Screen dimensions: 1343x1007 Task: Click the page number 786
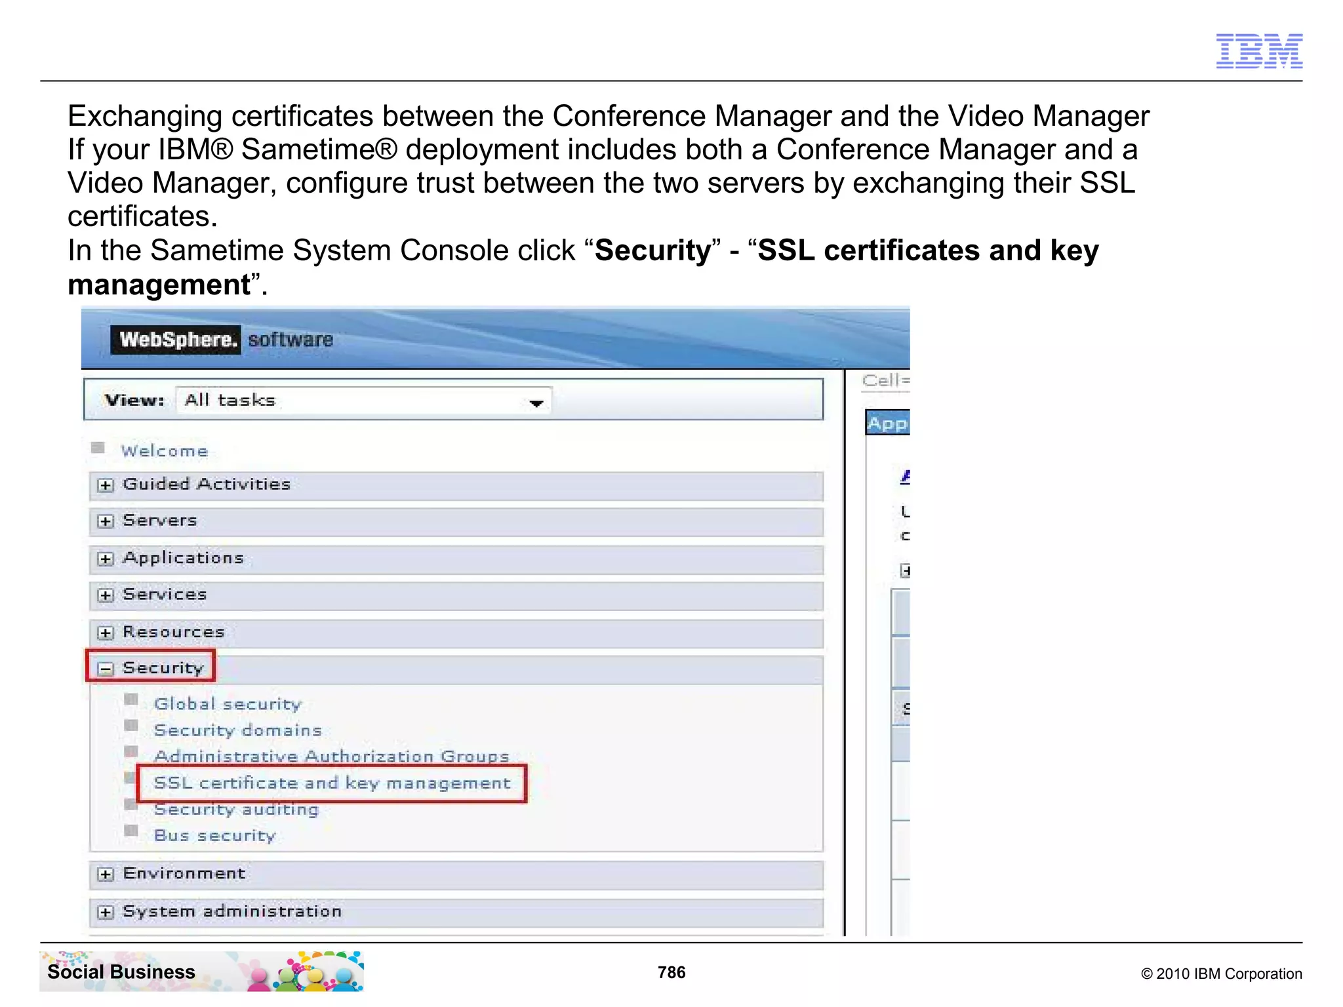(x=671, y=972)
